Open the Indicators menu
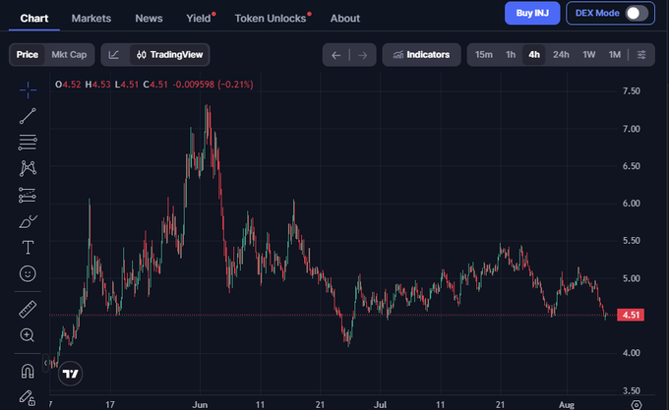The width and height of the screenshot is (669, 410). pos(421,54)
